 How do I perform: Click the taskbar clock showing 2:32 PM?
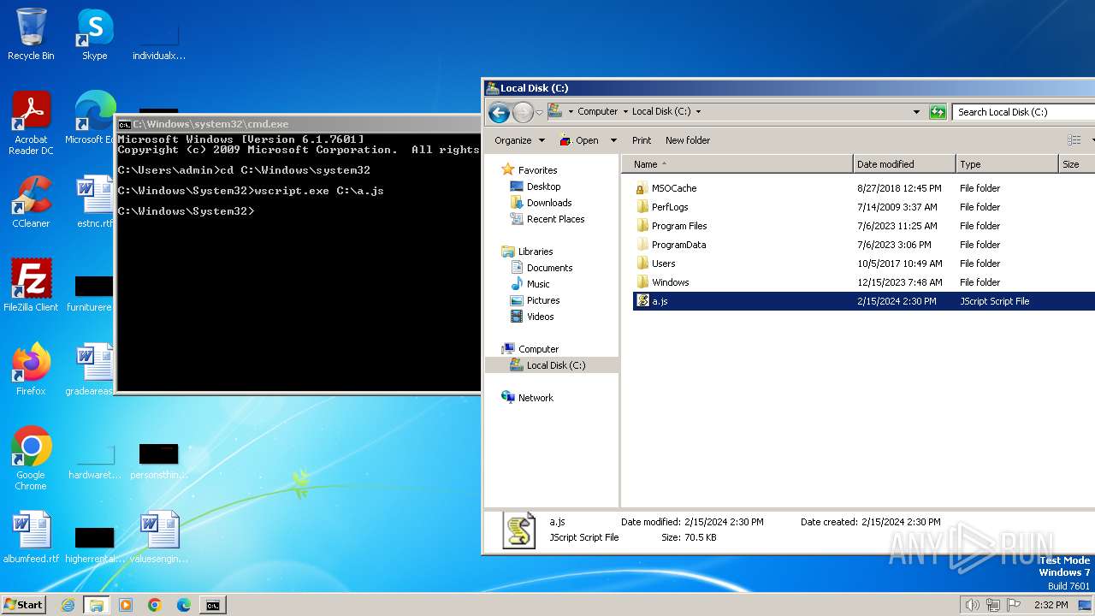1051,605
